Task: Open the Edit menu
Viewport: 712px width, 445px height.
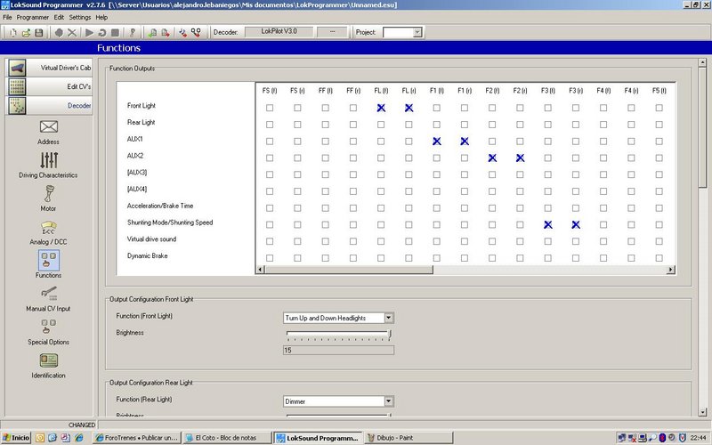Action: point(59,17)
